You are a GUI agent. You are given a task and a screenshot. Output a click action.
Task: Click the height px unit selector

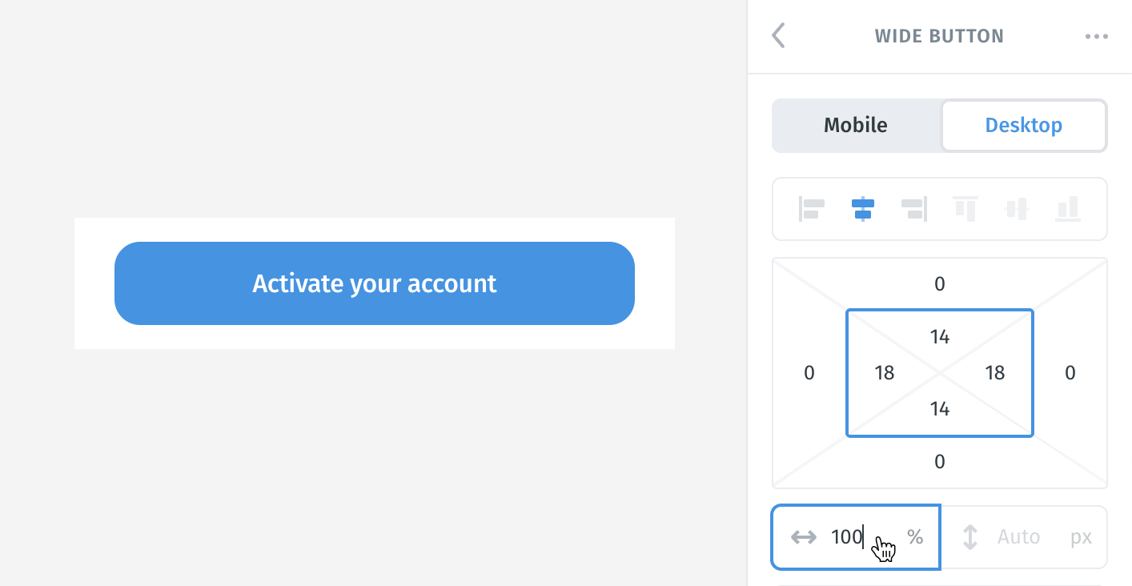coord(1081,537)
